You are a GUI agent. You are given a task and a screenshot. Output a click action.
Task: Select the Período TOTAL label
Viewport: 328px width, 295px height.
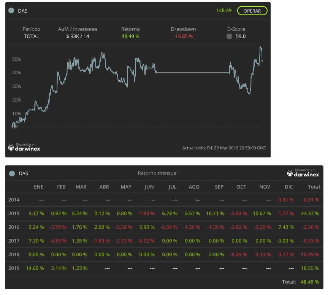click(x=31, y=36)
